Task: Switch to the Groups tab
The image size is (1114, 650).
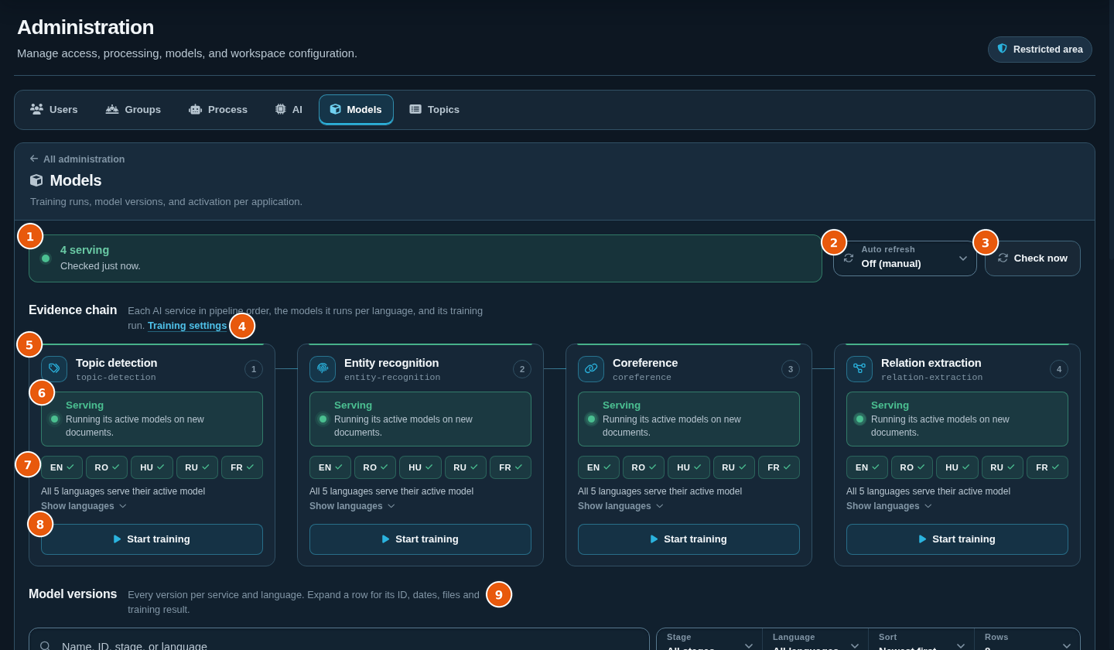Action: click(x=134, y=110)
